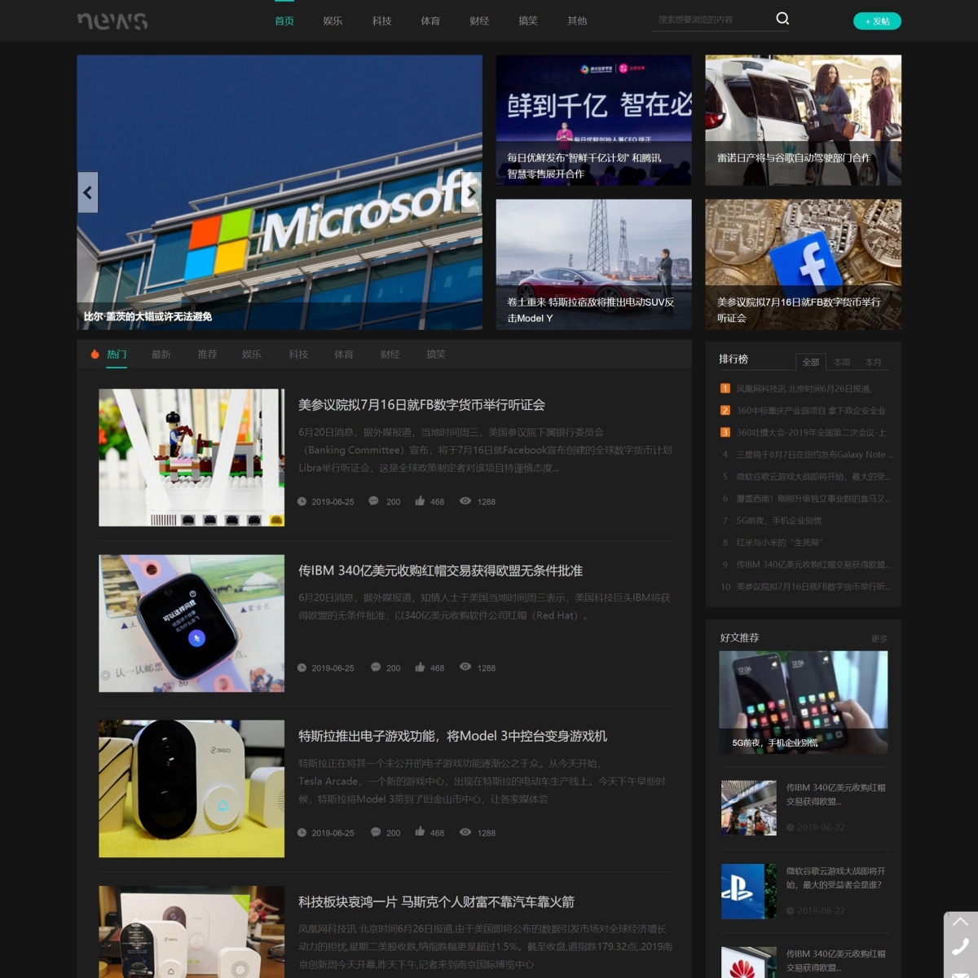Screen dimensions: 978x978
Task: Open the Facebook coins news thumbnail
Action: point(803,264)
